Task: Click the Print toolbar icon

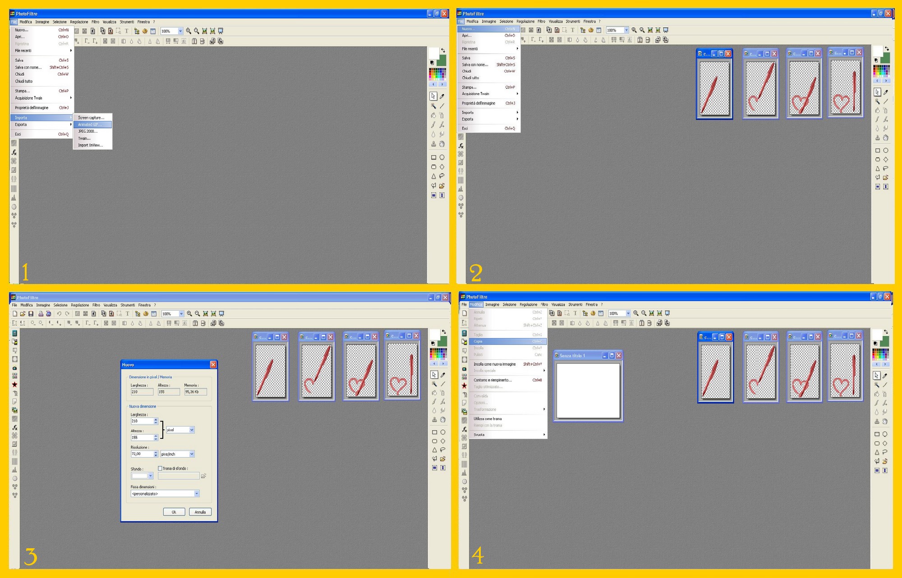Action: tap(41, 314)
